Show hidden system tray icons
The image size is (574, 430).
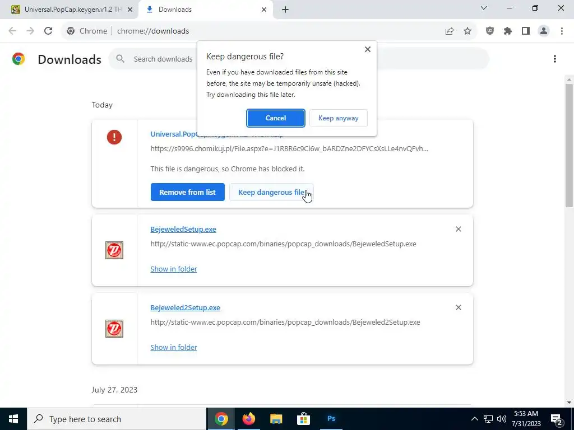coord(474,419)
